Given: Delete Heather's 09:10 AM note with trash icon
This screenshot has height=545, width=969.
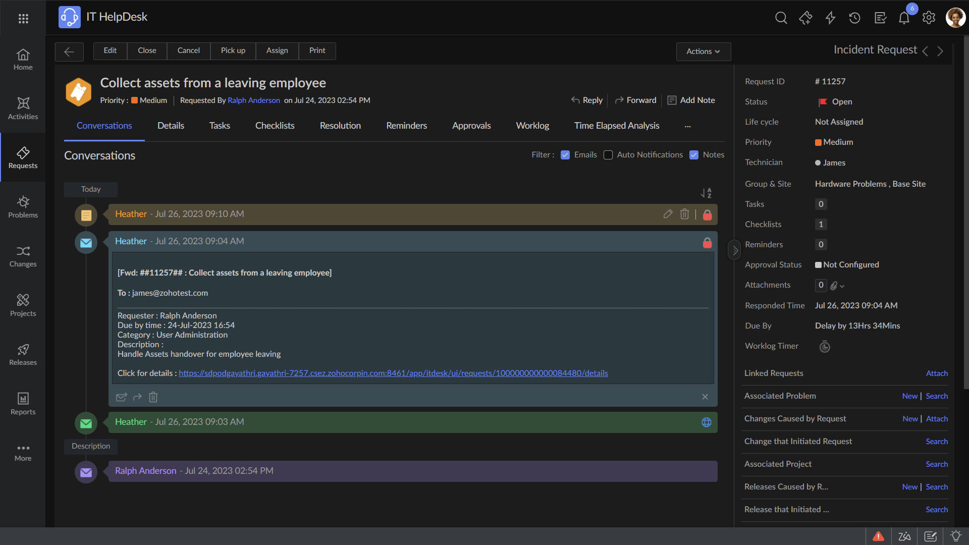Looking at the screenshot, I should [684, 214].
